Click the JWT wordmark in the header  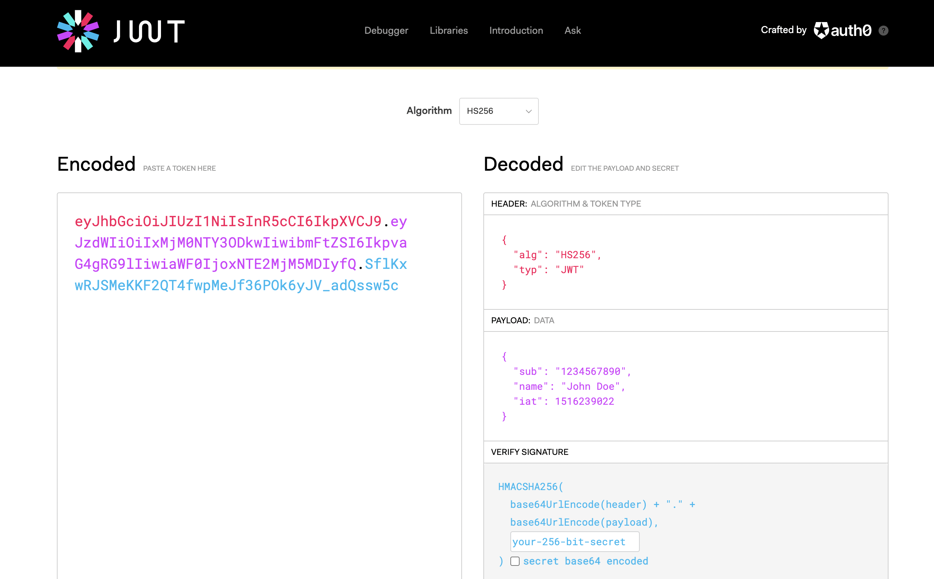(x=149, y=31)
